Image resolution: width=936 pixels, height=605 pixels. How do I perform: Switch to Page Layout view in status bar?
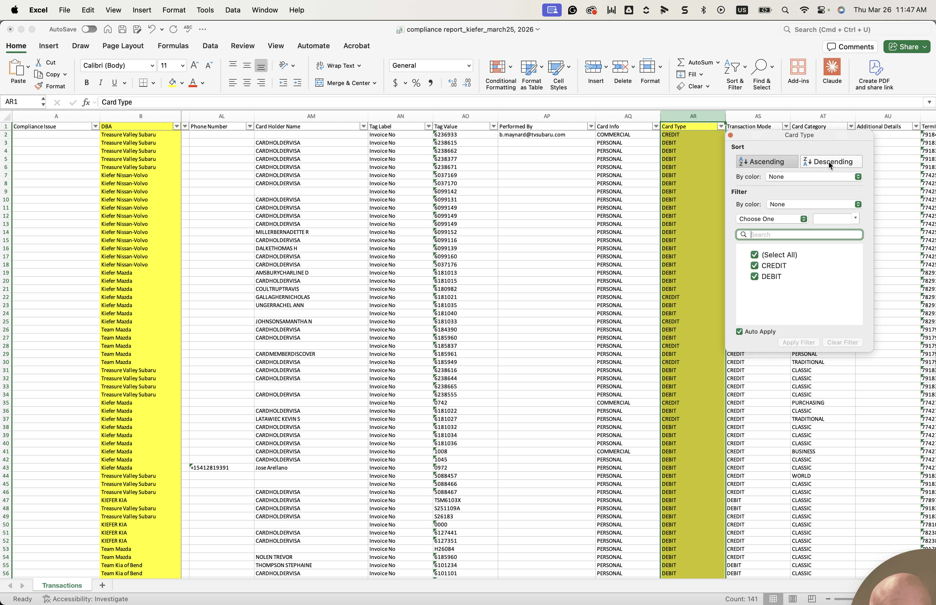tap(792, 599)
